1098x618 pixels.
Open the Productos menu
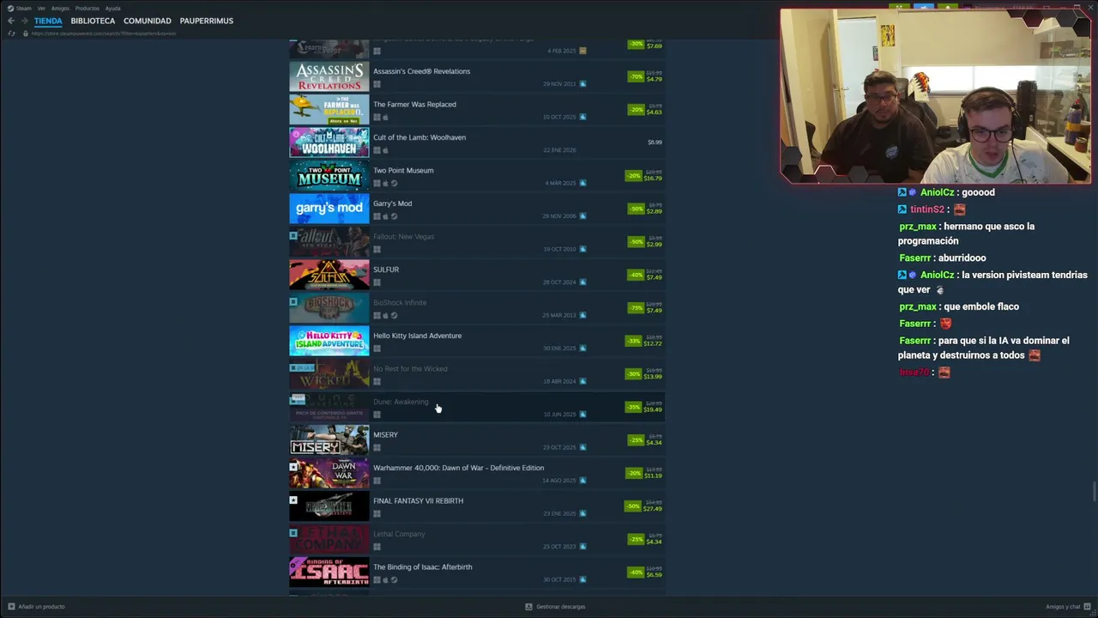pyautogui.click(x=87, y=9)
